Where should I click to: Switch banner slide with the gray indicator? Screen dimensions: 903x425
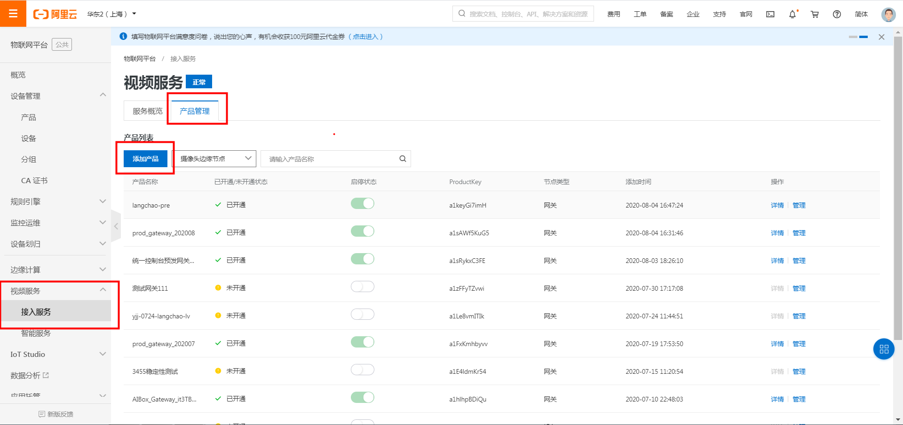(853, 37)
